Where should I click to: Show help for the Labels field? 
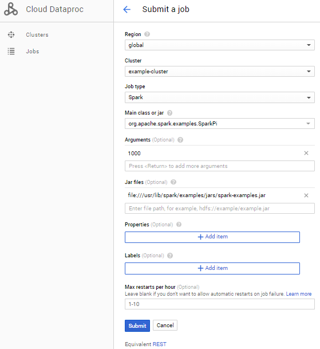tap(170, 256)
